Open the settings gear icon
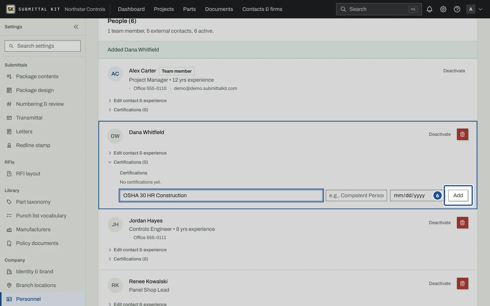490x306 pixels. 443,9
